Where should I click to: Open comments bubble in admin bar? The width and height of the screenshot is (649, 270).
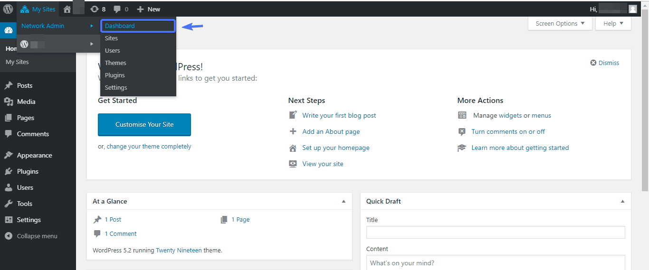[x=121, y=9]
